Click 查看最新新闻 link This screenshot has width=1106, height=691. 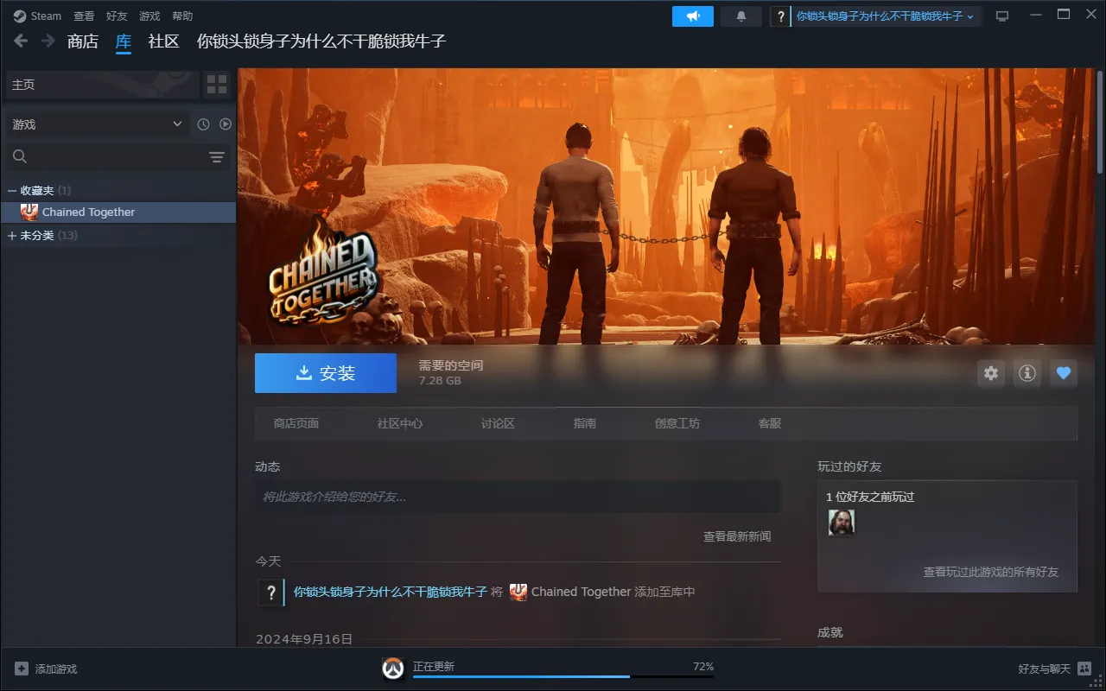coord(736,536)
